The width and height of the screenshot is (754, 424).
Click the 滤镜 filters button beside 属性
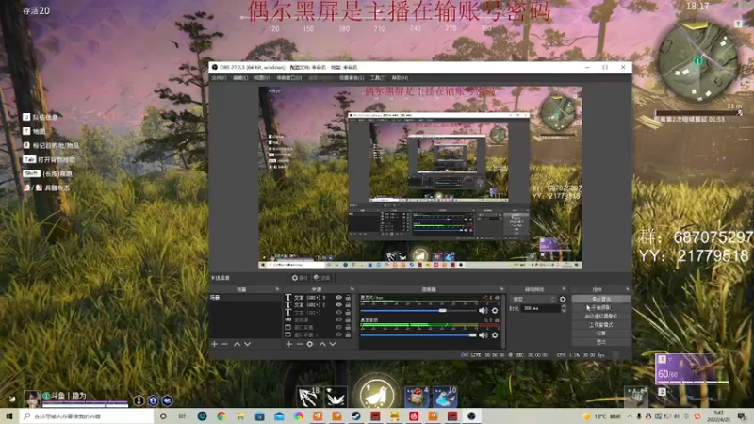pyautogui.click(x=322, y=278)
